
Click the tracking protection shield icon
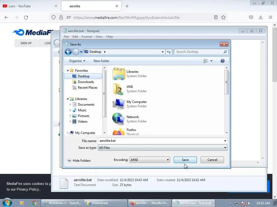click(x=54, y=18)
